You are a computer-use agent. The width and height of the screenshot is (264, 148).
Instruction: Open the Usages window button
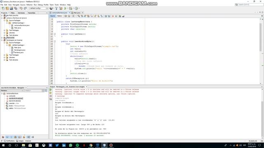20,141
